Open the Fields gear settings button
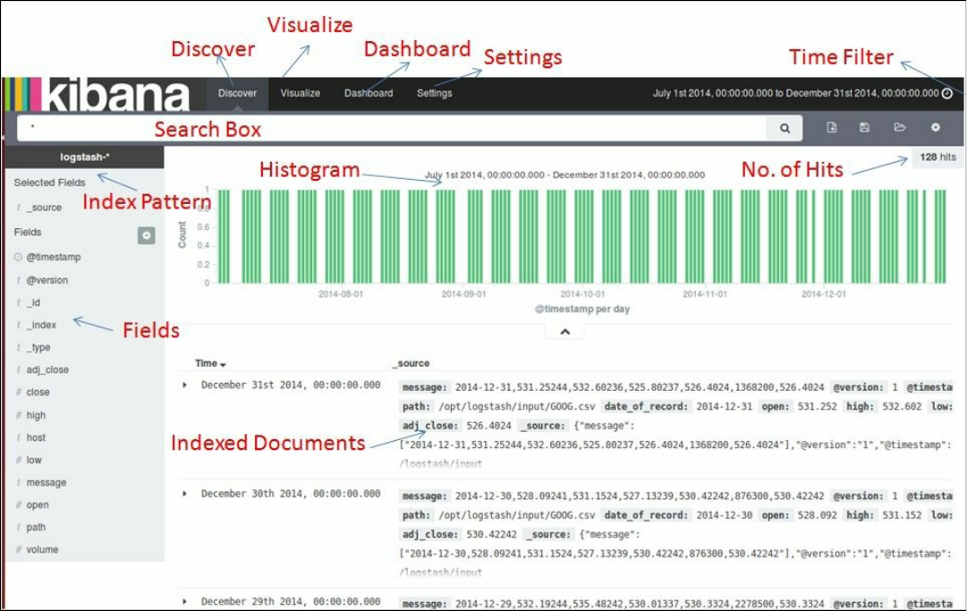Viewport: 967px width, 611px height. click(x=146, y=235)
